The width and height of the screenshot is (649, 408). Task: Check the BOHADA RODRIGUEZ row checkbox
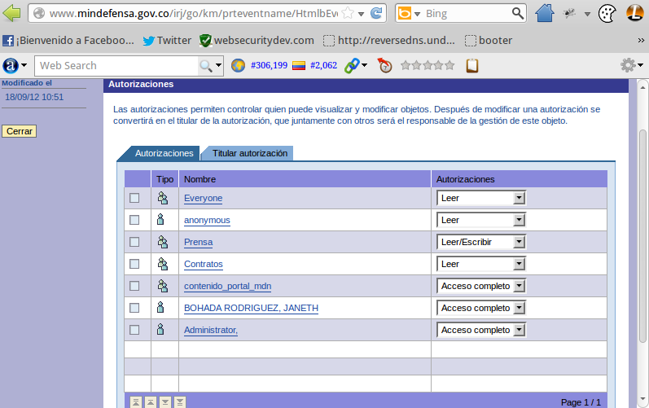tap(134, 308)
